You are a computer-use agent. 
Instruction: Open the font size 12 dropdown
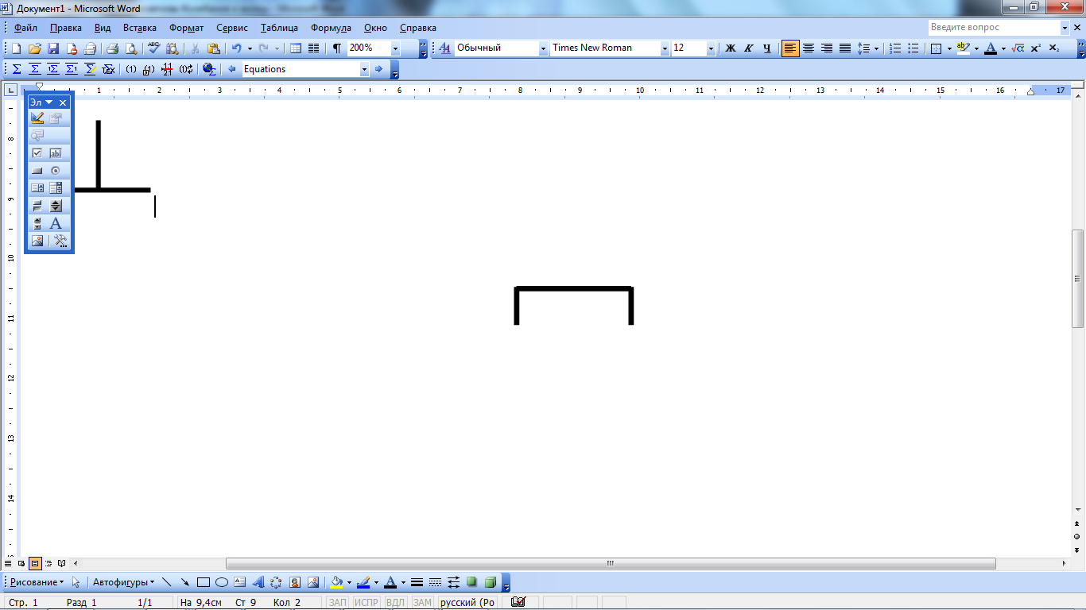pyautogui.click(x=711, y=48)
